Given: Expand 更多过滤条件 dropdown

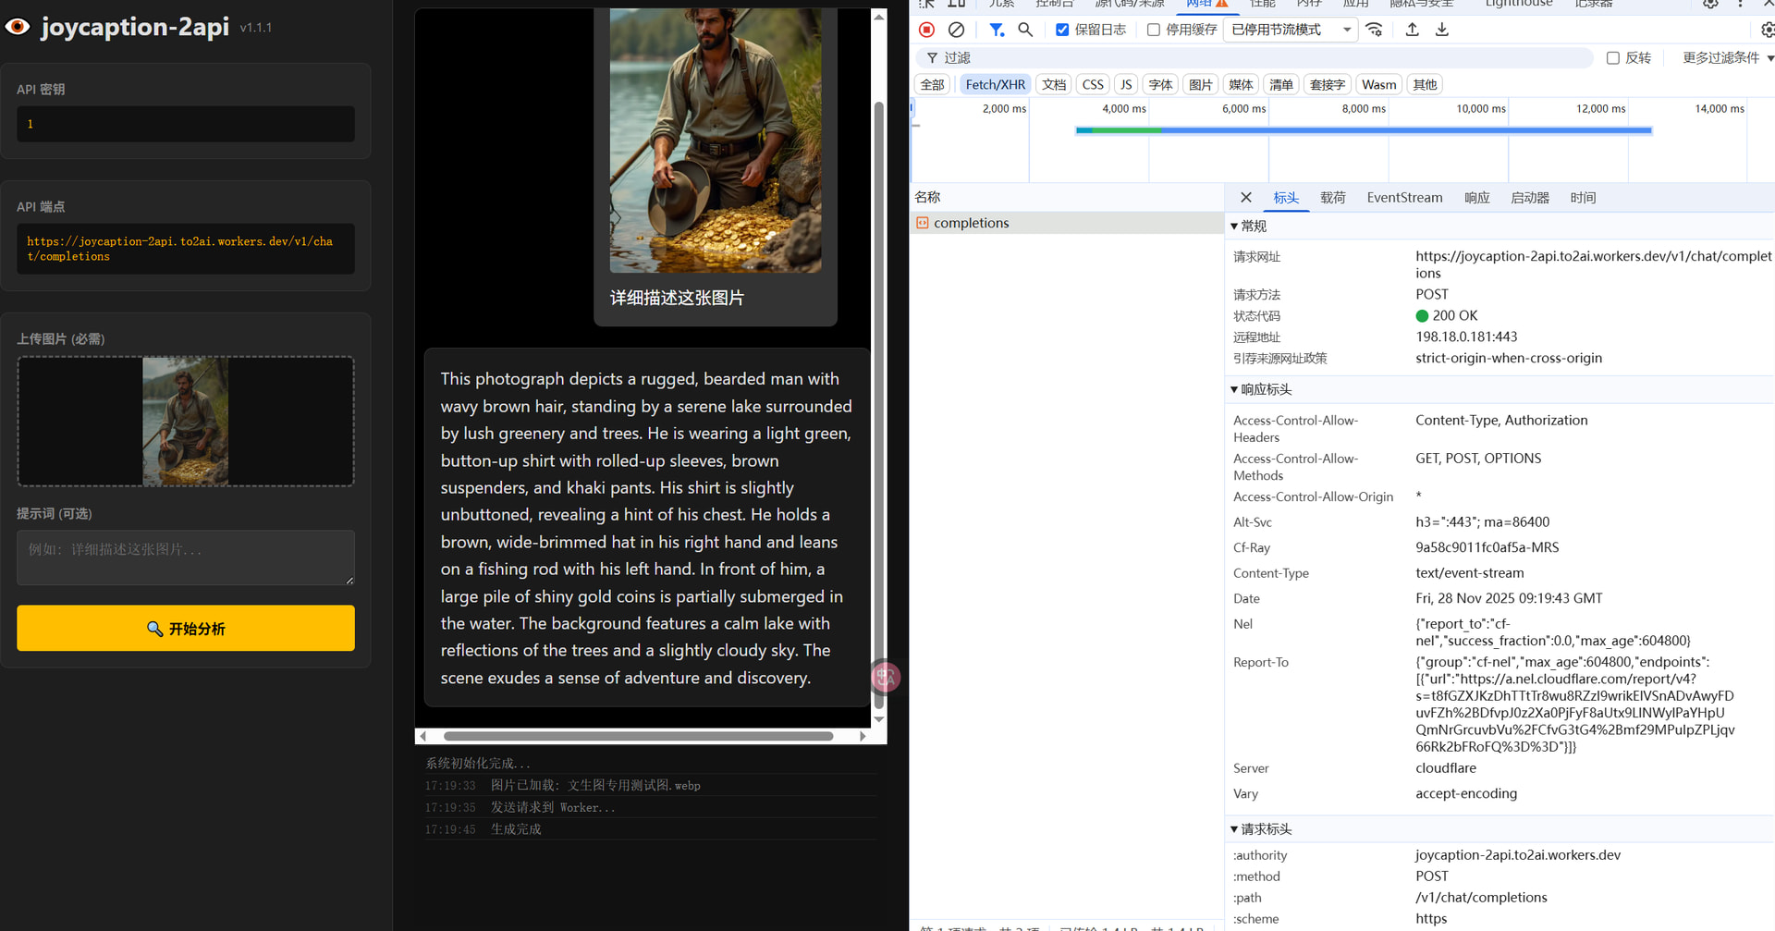Looking at the screenshot, I should [1727, 58].
